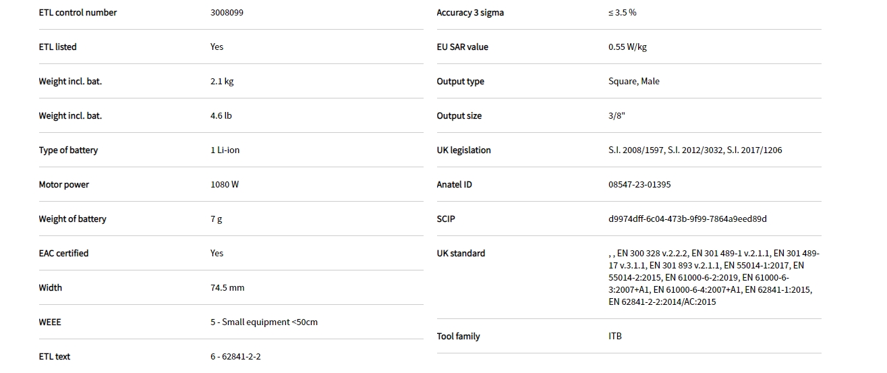
Task: Click the SCIP identifier value
Action: pos(687,219)
